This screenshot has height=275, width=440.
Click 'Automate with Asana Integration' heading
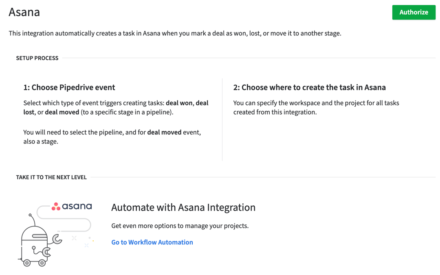(183, 207)
